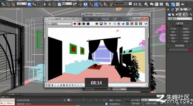This screenshot has height=106, width=193.
Task: Toggle the blue channel in V-Ray frame buffer
Action: tap(88, 24)
